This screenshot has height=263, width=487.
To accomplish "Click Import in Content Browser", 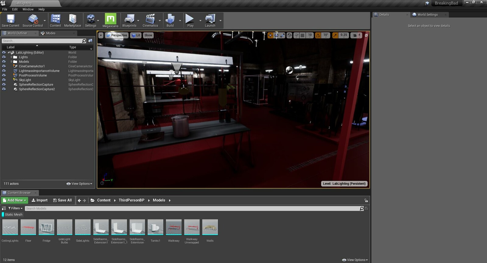I will click(40, 200).
